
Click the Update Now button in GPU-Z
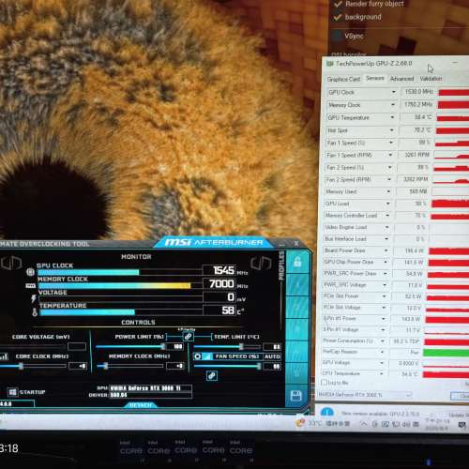(x=459, y=415)
